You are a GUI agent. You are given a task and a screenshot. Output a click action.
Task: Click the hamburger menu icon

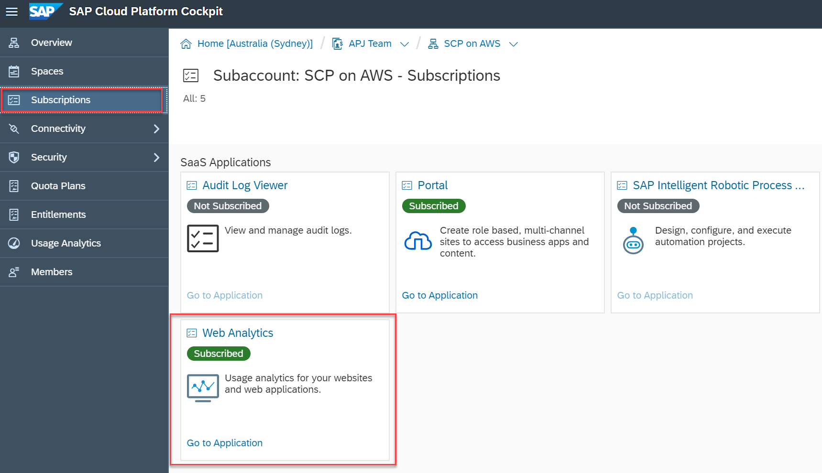point(12,12)
